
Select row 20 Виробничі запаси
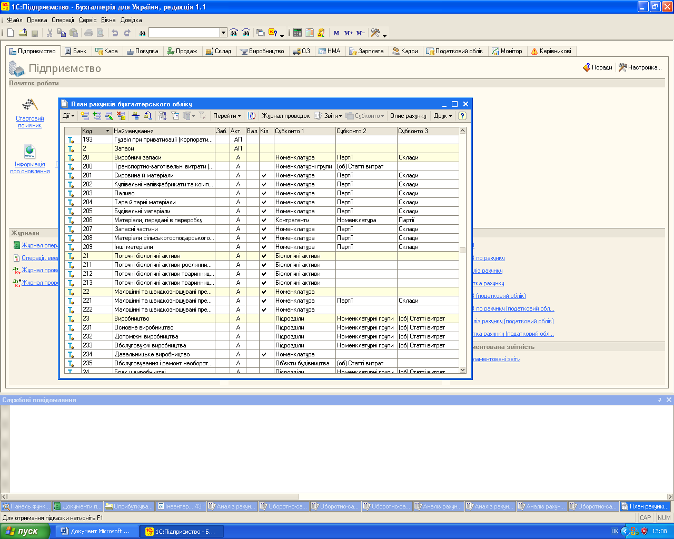262,157
